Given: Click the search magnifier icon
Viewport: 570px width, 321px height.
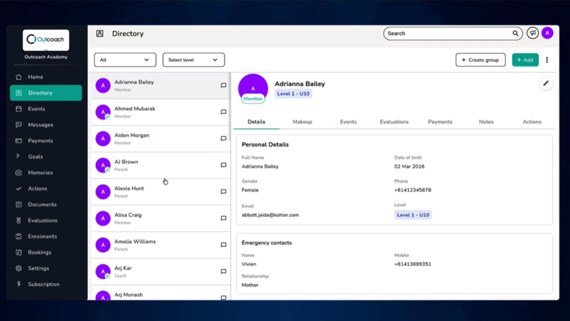Looking at the screenshot, I should (515, 33).
